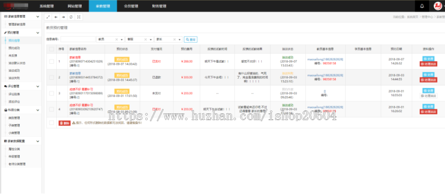Collapse the 科目分类 sidebar group
Image resolution: width=445 pixels, height=194 pixels.
pyautogui.click(x=38, y=110)
